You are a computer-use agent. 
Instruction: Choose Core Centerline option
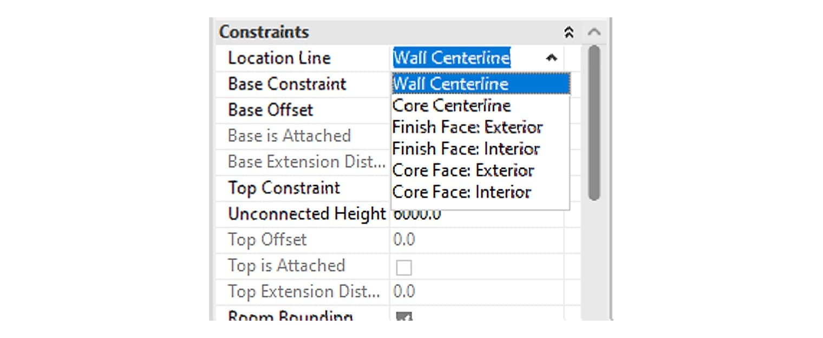pyautogui.click(x=480, y=105)
